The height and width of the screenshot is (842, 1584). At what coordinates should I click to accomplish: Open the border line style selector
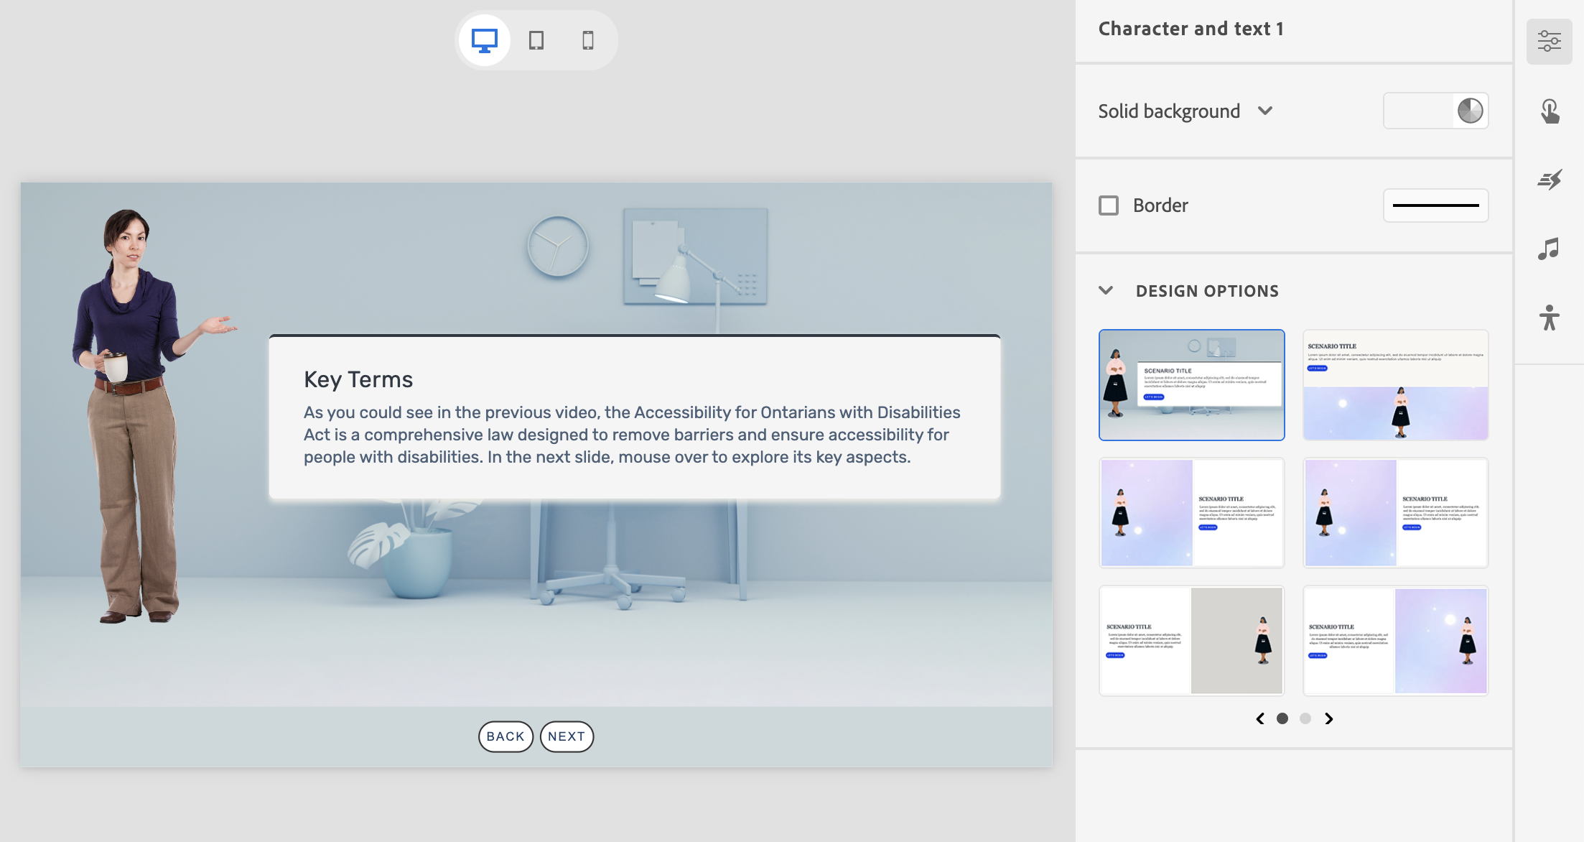click(x=1435, y=205)
